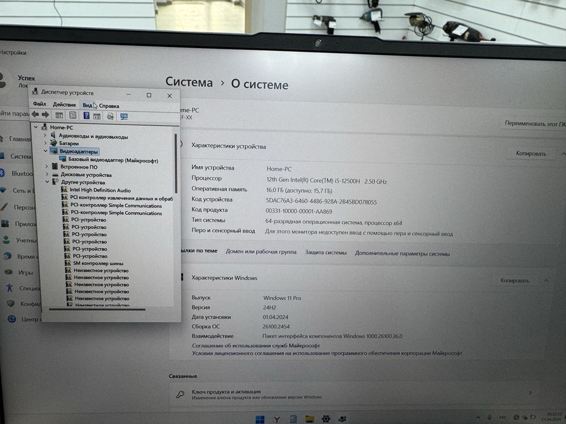This screenshot has width=566, height=424.
Task: Click the vertical scrollbar in Device Manager
Action: point(176,163)
